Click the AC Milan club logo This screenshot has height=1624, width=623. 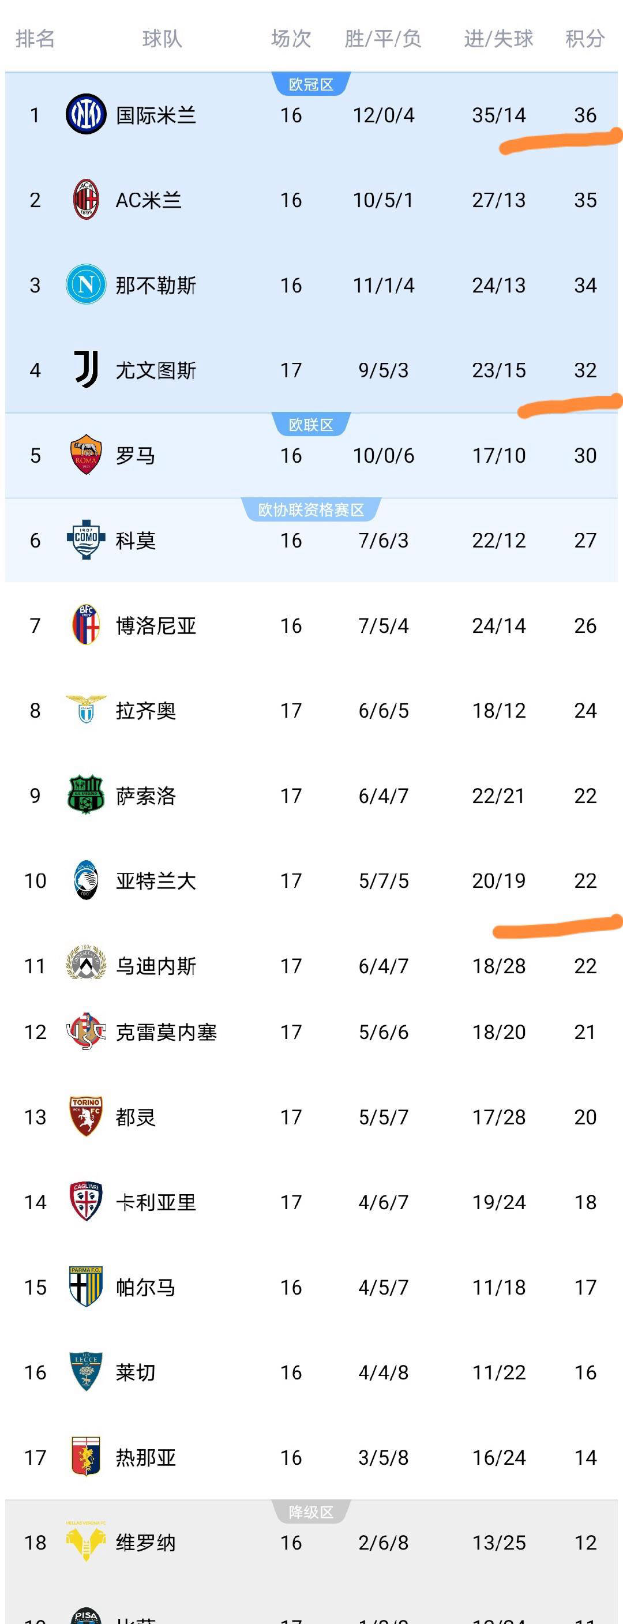(x=86, y=200)
